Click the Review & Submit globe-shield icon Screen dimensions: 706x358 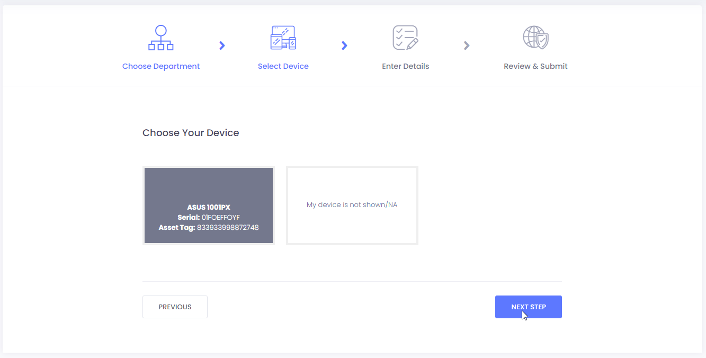[535, 38]
